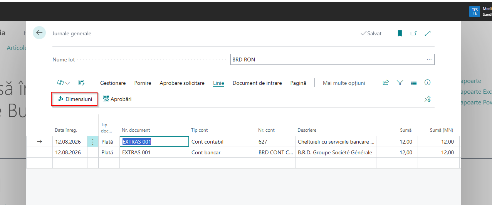Go back using the arrow button
This screenshot has width=492, height=205.
(x=39, y=33)
